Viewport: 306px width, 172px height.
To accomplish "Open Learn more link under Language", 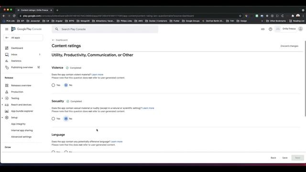I will point(117,141).
